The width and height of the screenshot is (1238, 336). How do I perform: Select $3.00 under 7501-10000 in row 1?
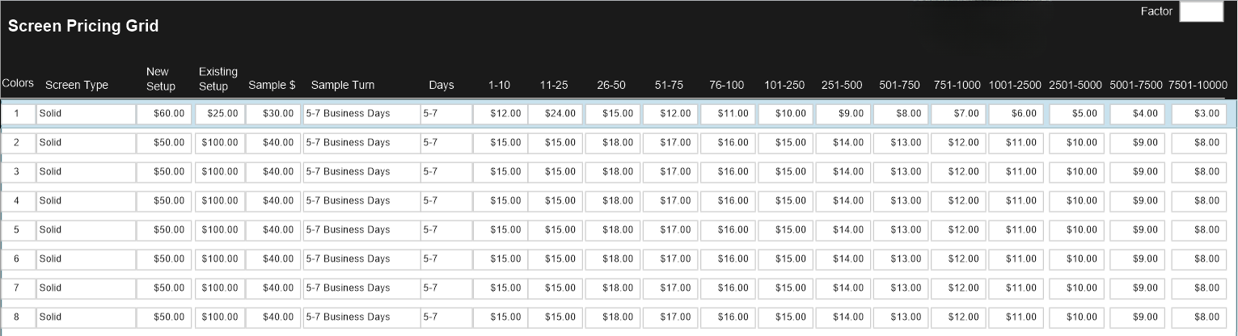pyautogui.click(x=1198, y=114)
